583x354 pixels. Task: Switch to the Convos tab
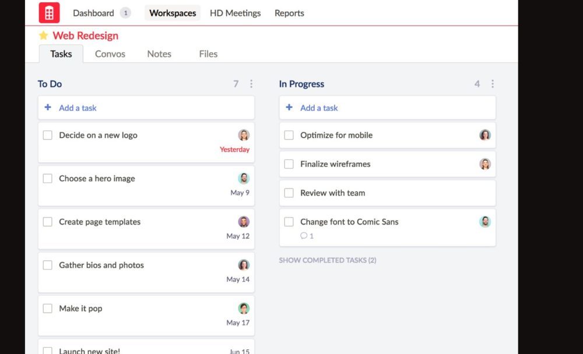(x=110, y=54)
